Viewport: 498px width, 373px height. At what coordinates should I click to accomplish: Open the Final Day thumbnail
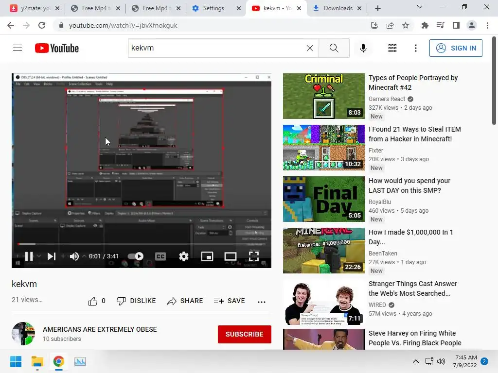(323, 199)
